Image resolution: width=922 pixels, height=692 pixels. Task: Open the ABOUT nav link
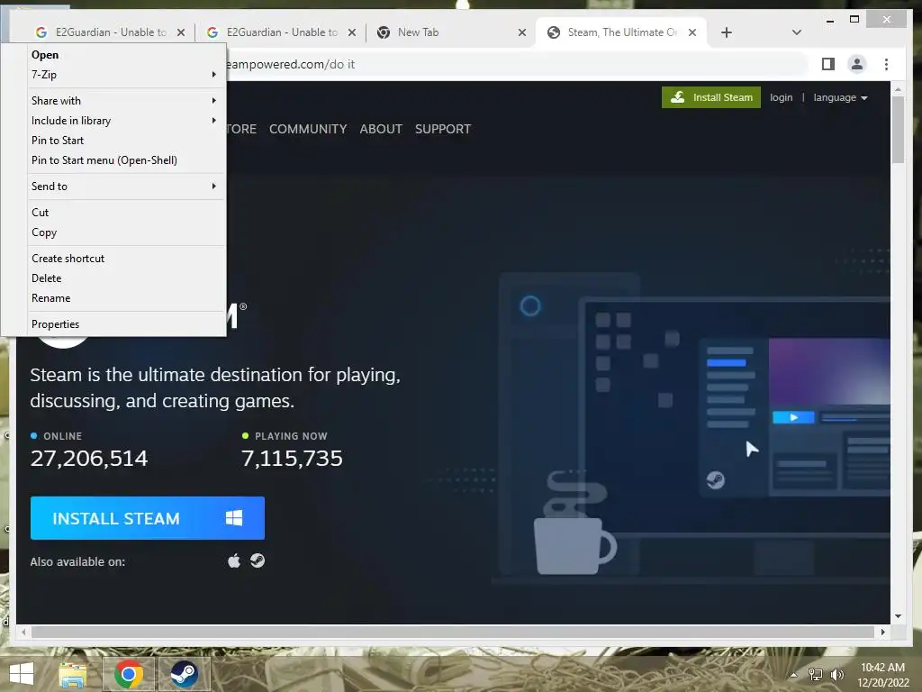[381, 129]
